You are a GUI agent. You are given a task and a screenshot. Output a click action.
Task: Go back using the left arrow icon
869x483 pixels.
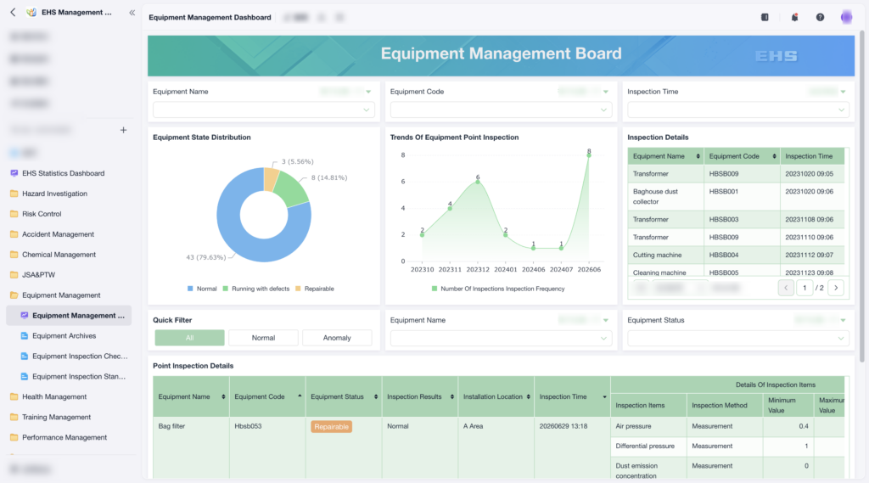(13, 12)
